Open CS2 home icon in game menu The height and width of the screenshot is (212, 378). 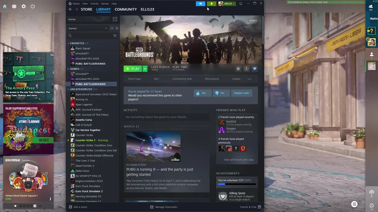tap(5, 6)
